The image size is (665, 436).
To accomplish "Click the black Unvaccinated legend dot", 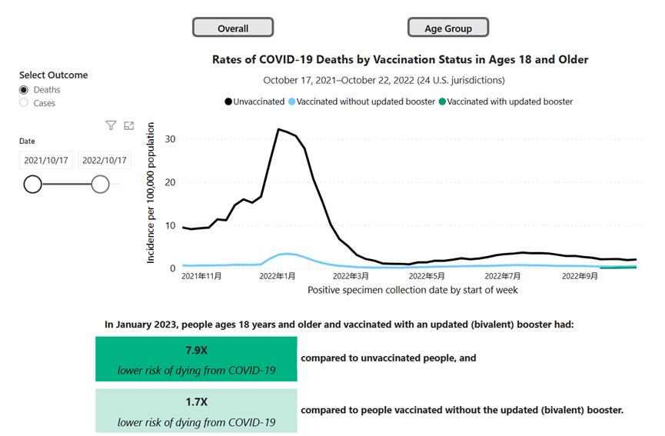I will 228,102.
